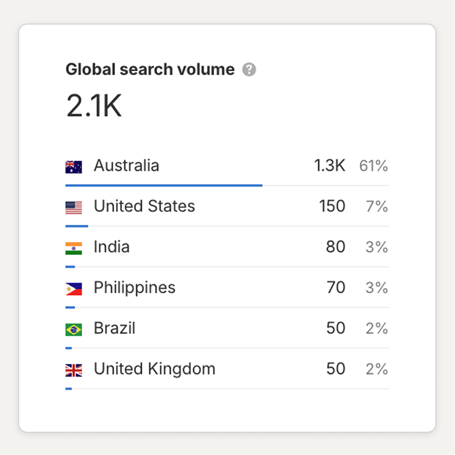Click the India flag icon

(x=73, y=248)
